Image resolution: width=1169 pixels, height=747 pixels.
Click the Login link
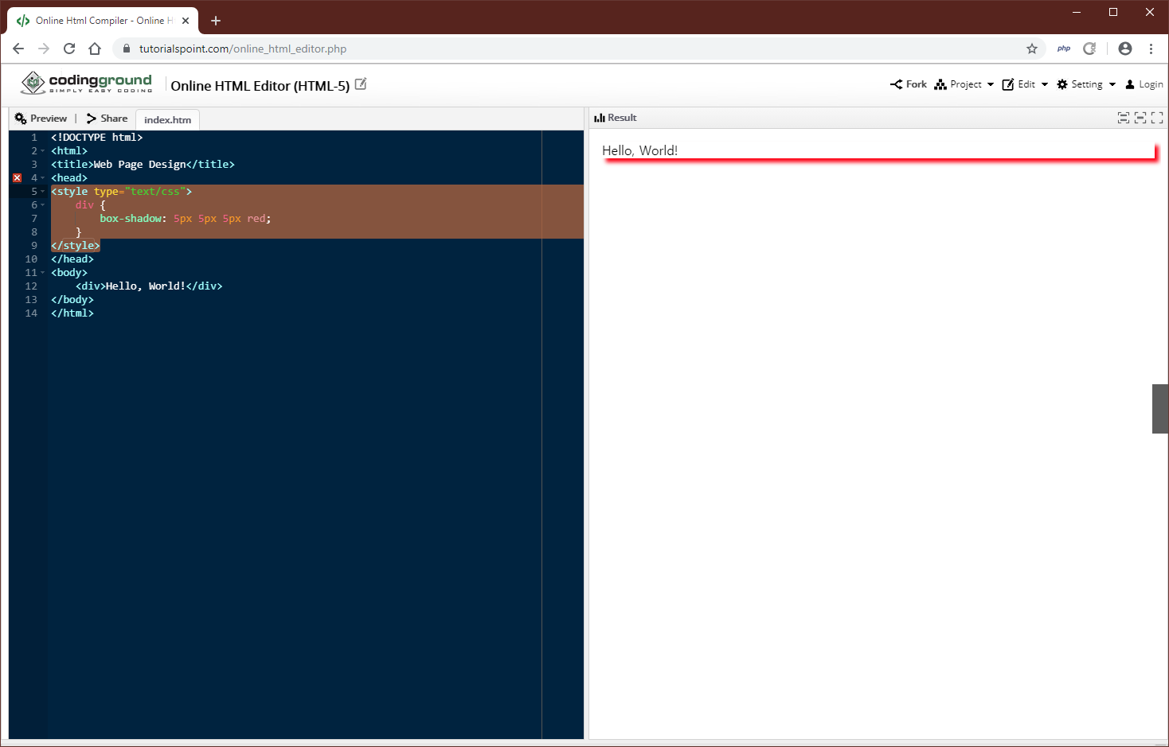click(x=1144, y=84)
